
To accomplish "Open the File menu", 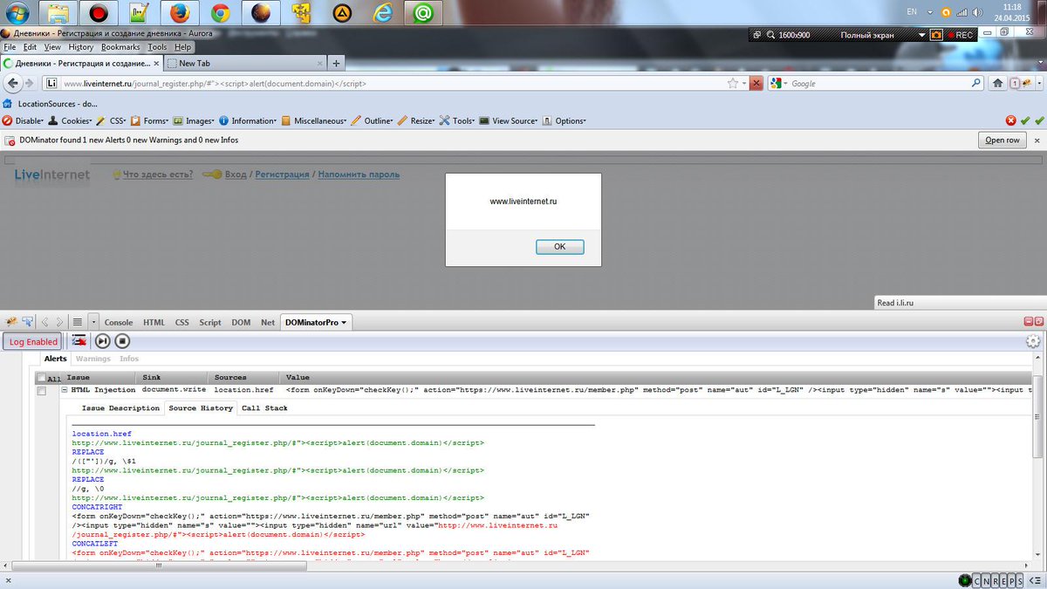I will 10,47.
